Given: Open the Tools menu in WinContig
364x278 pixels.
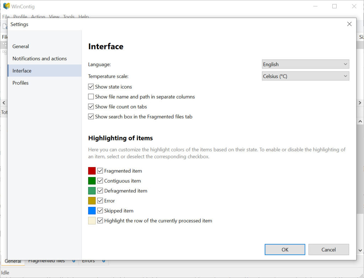Looking at the screenshot, I should 69,16.
